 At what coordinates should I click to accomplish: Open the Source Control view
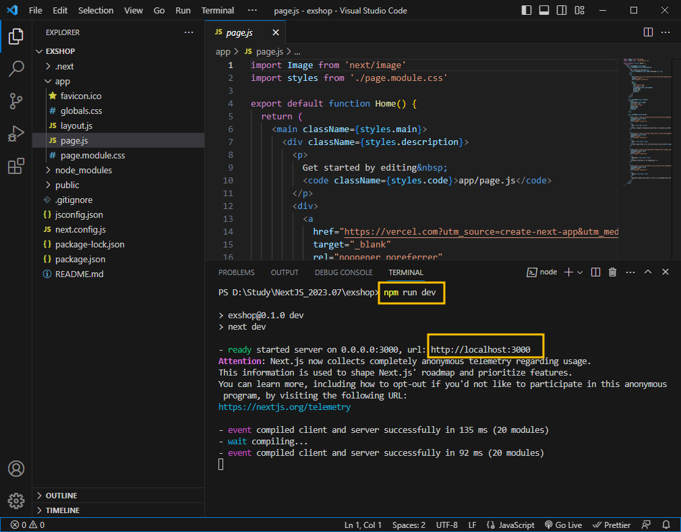16,100
